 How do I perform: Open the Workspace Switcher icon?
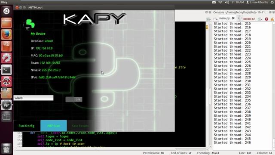(x=6, y=117)
